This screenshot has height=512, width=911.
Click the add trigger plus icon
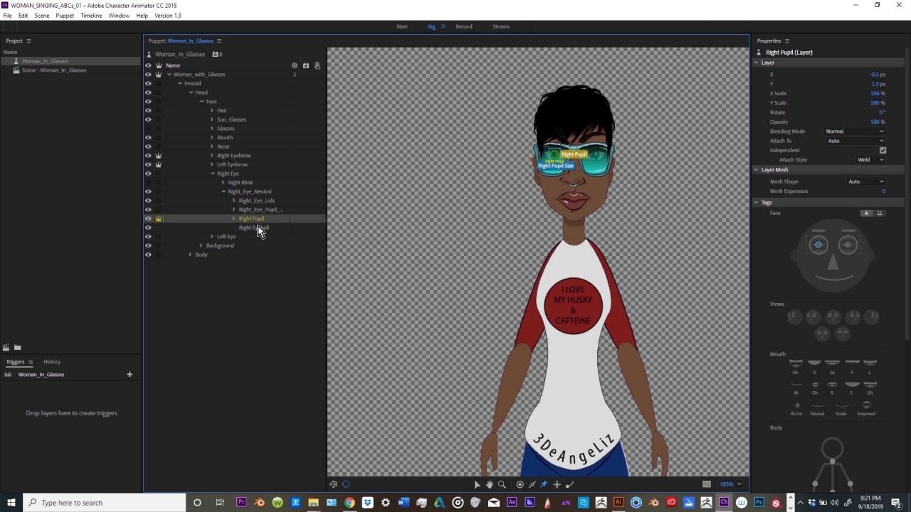[x=130, y=374]
